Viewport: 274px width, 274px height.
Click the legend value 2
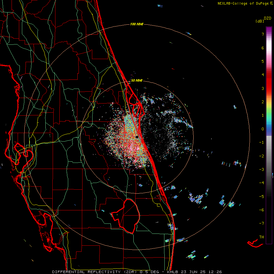pyautogui.click(x=263, y=102)
